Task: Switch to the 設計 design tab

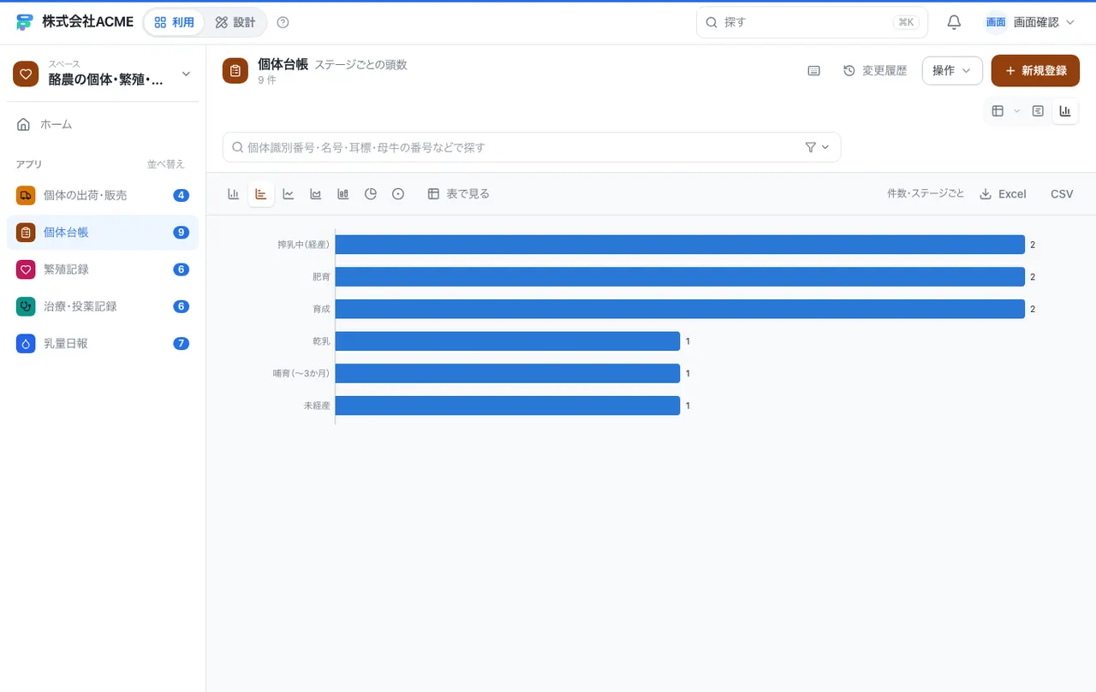Action: pyautogui.click(x=235, y=22)
